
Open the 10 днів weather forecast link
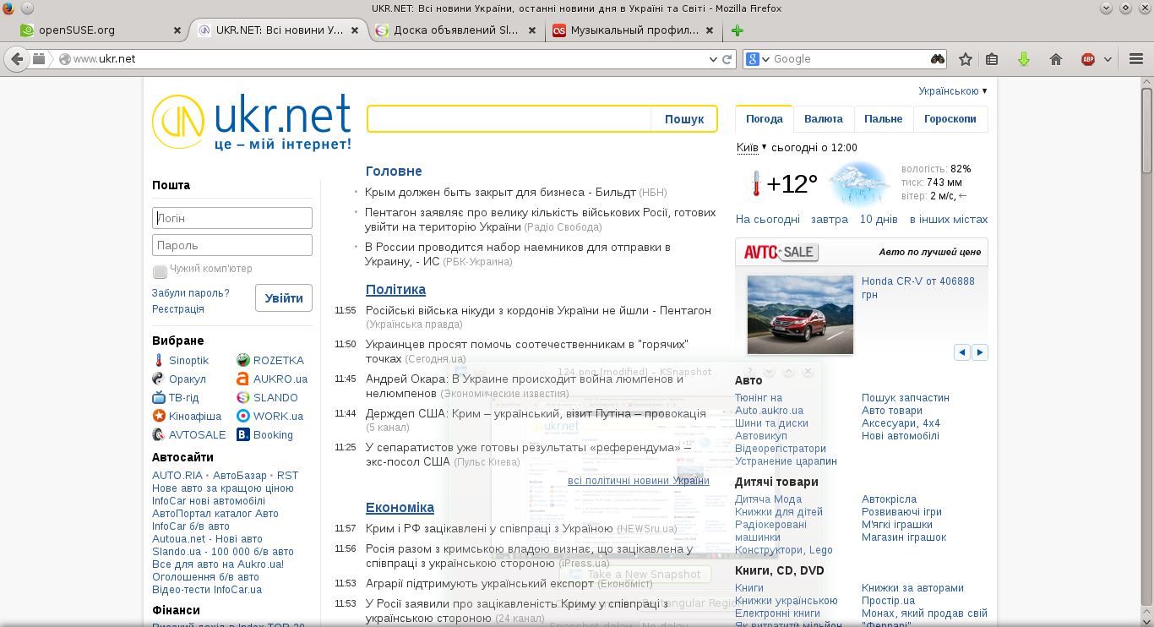click(x=879, y=220)
